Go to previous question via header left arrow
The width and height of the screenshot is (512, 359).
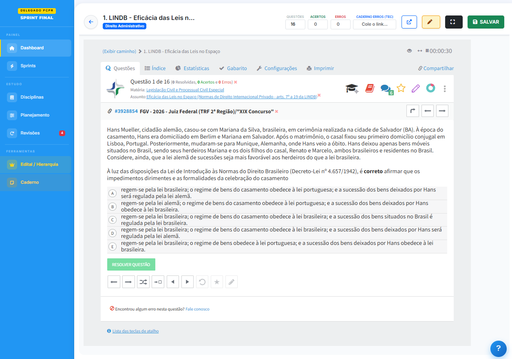coord(427,111)
